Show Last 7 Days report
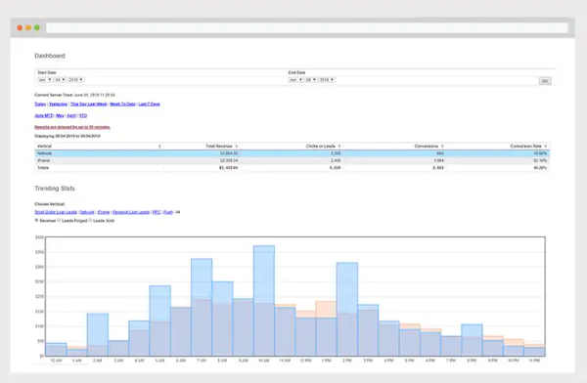587x383 pixels. (149, 105)
